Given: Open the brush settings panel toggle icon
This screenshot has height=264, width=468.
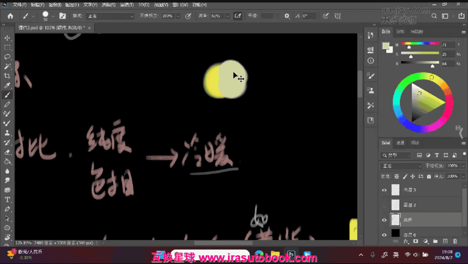Looking at the screenshot, I should click(x=62, y=16).
